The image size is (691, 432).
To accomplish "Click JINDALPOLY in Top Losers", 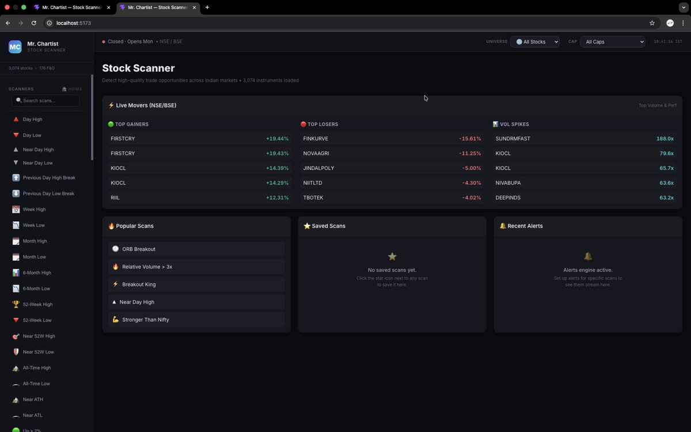I will tap(392, 168).
